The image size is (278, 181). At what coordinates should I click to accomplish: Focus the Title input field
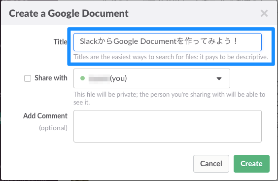[168, 42]
